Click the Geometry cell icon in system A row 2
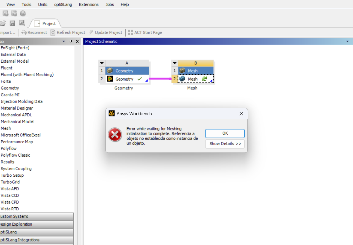Viewport: 353px width, 245px height. point(110,79)
